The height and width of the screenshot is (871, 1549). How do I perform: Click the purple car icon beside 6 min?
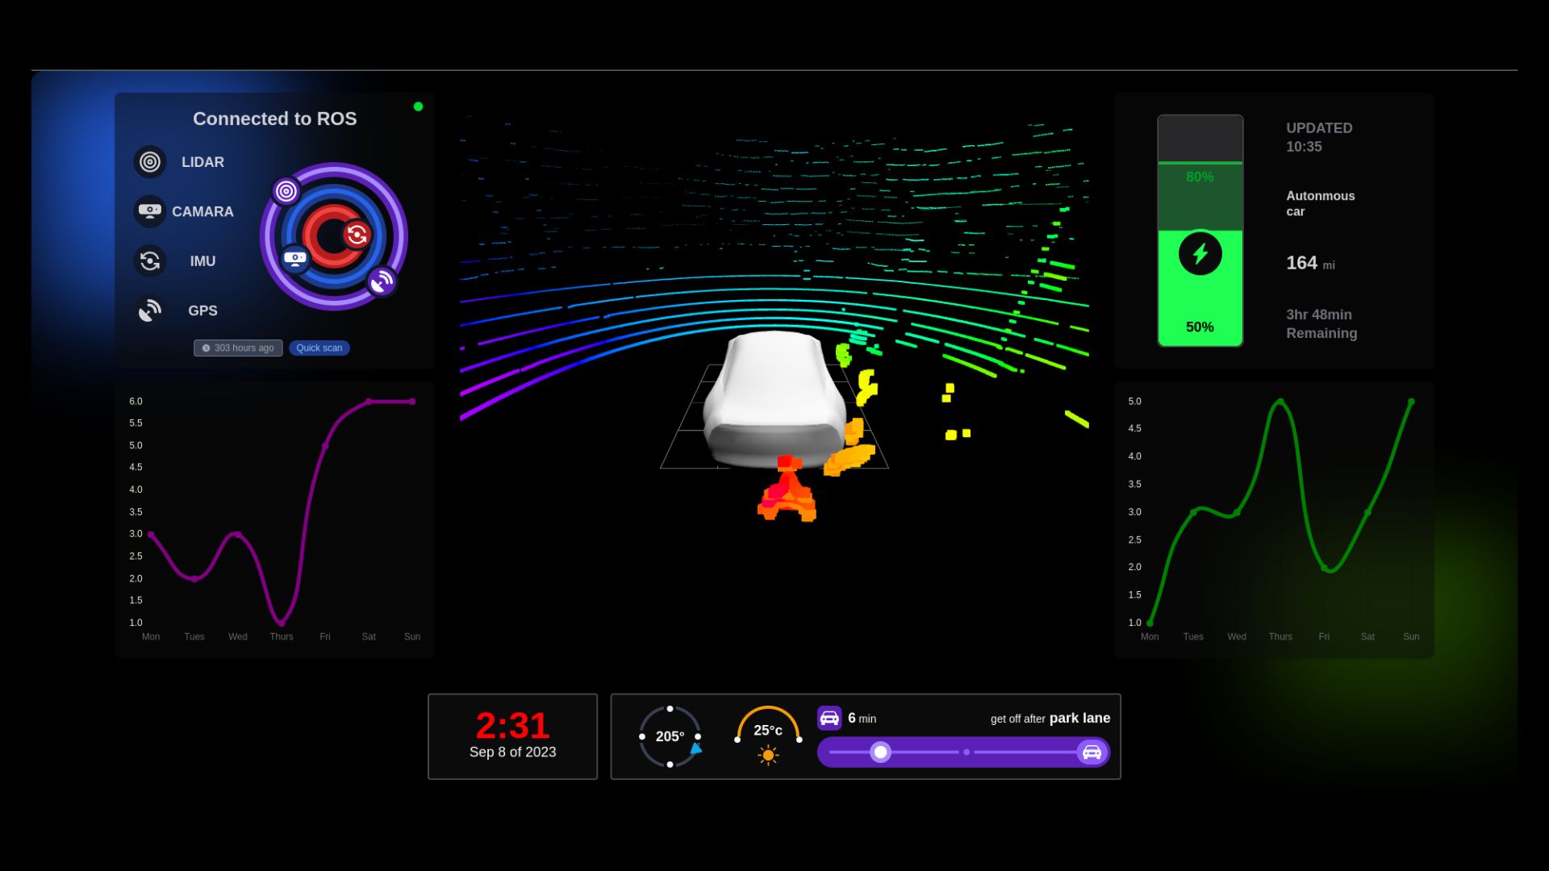(829, 719)
